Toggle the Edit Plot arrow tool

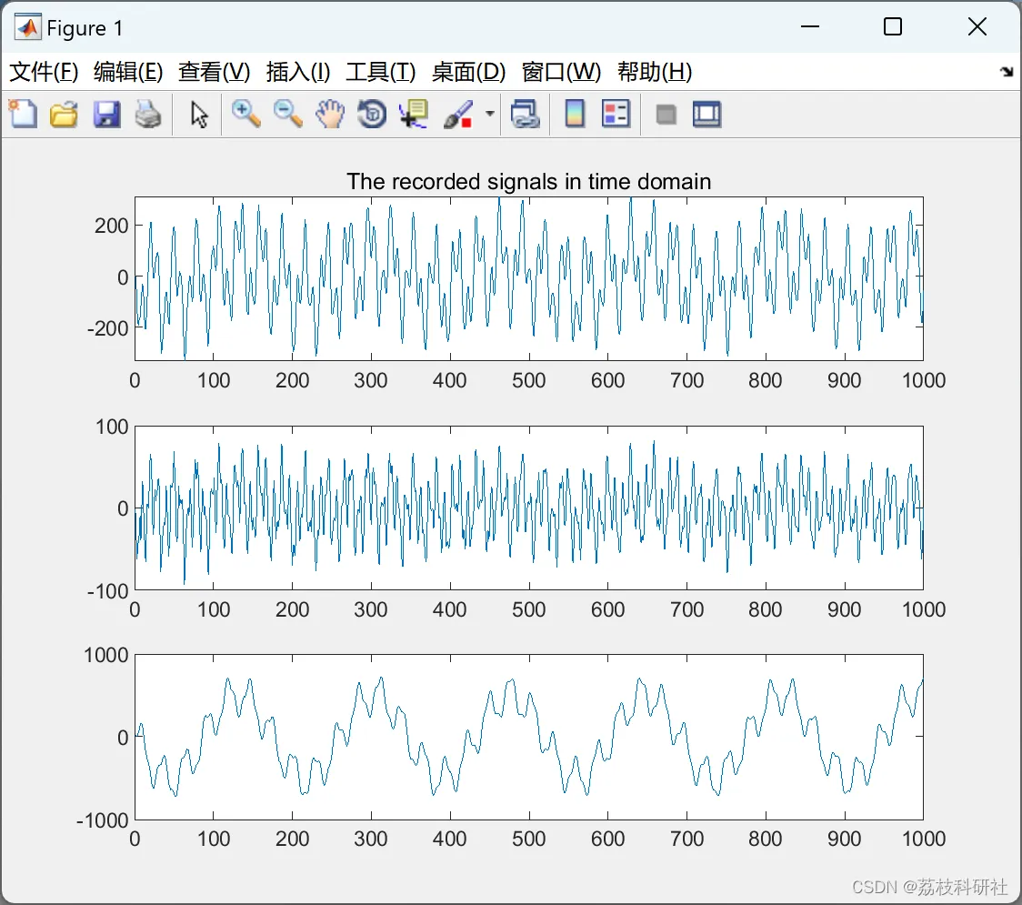tap(199, 115)
